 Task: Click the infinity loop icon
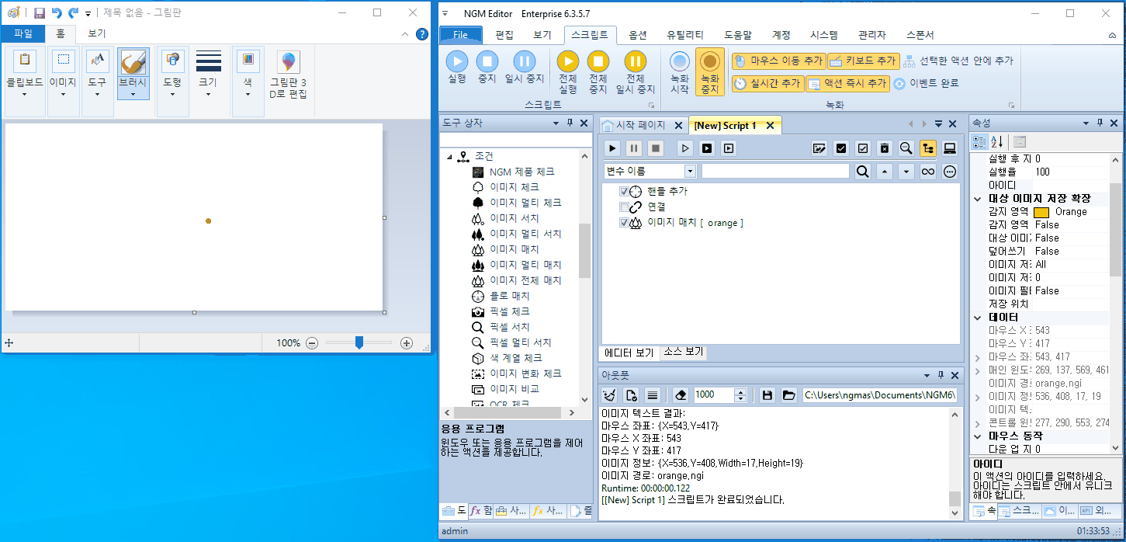[927, 172]
